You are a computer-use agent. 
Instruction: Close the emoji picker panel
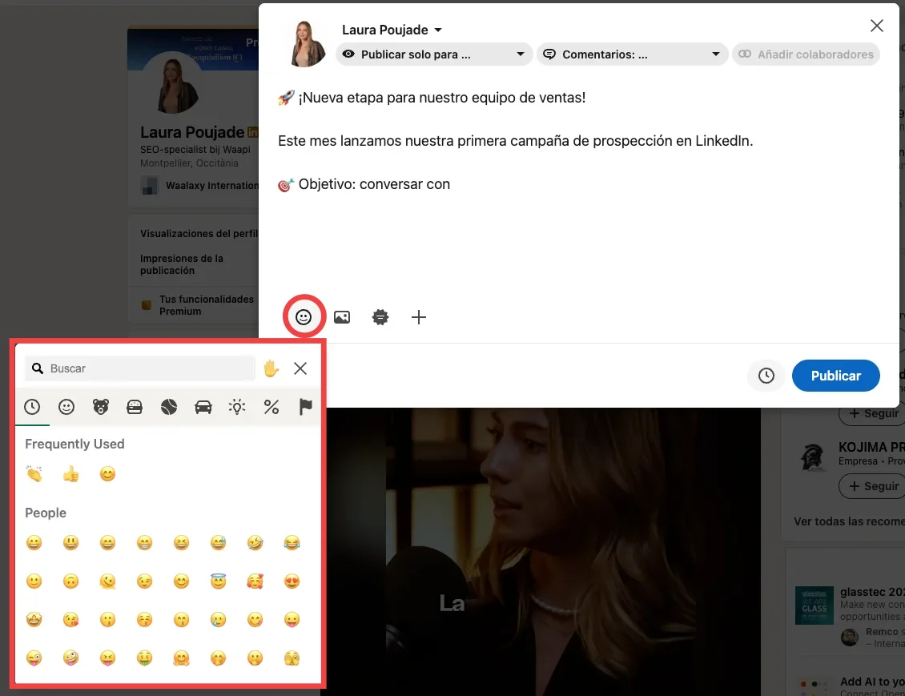click(300, 368)
